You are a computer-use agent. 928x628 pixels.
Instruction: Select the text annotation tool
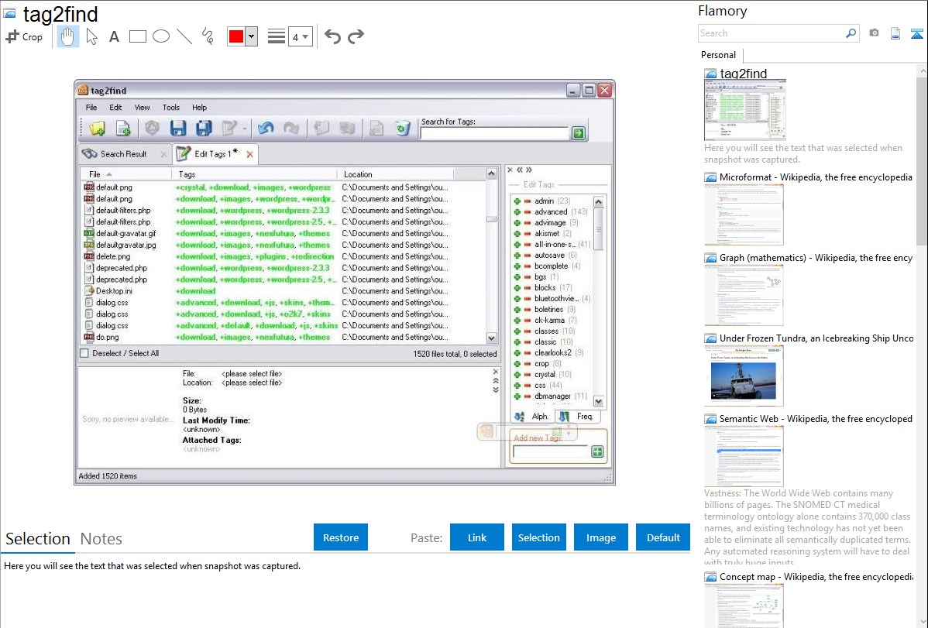click(114, 36)
